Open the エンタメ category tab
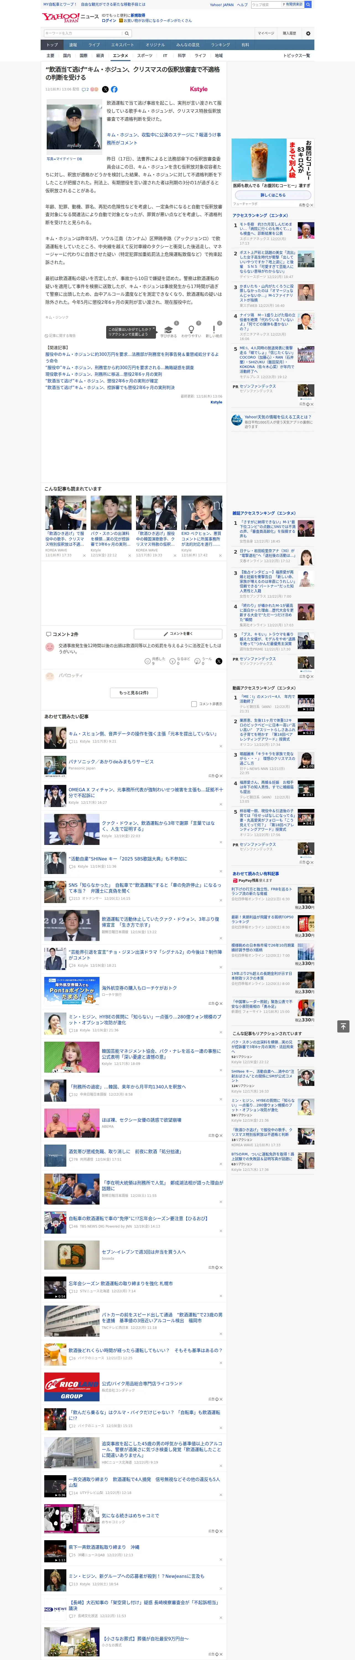Screen dimensions: 355x1660 coord(121,55)
